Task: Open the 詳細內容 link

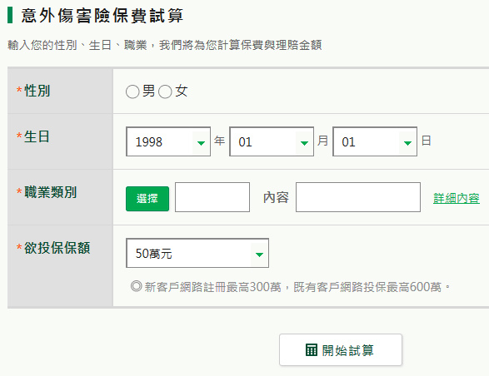Action: (x=457, y=198)
